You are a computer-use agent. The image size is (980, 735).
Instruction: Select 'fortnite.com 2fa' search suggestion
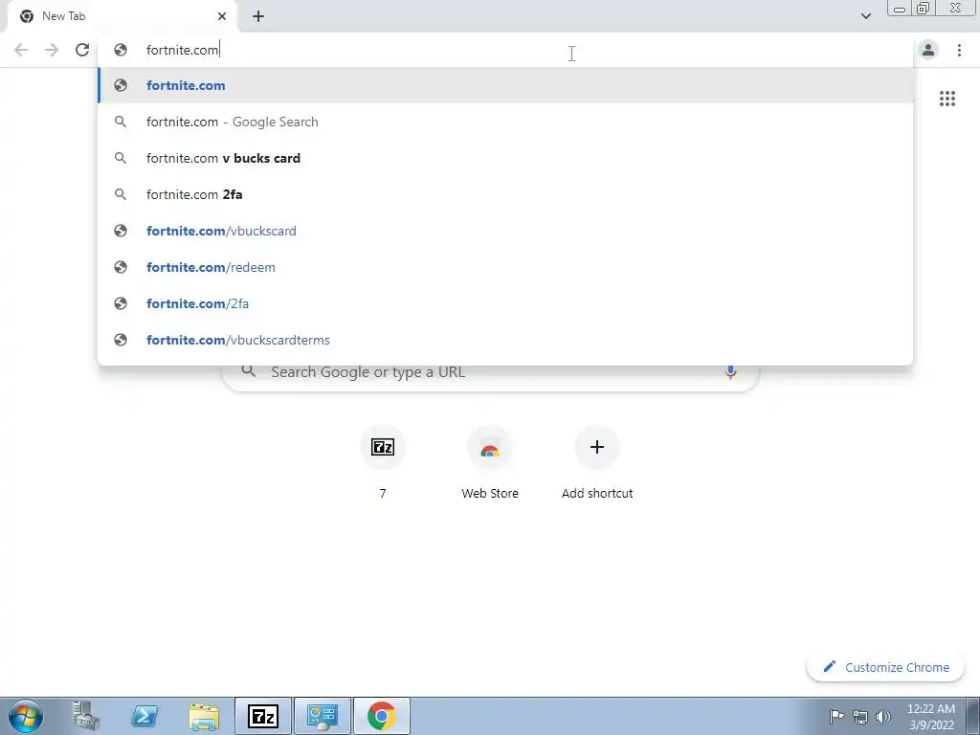coord(505,194)
